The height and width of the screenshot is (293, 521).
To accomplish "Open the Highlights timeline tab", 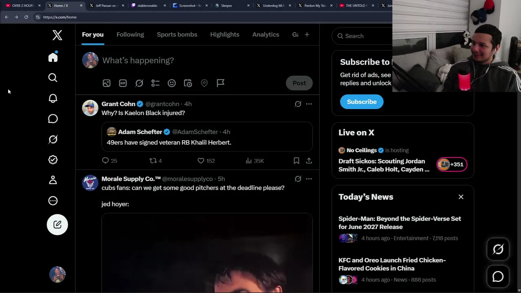I will [x=225, y=35].
